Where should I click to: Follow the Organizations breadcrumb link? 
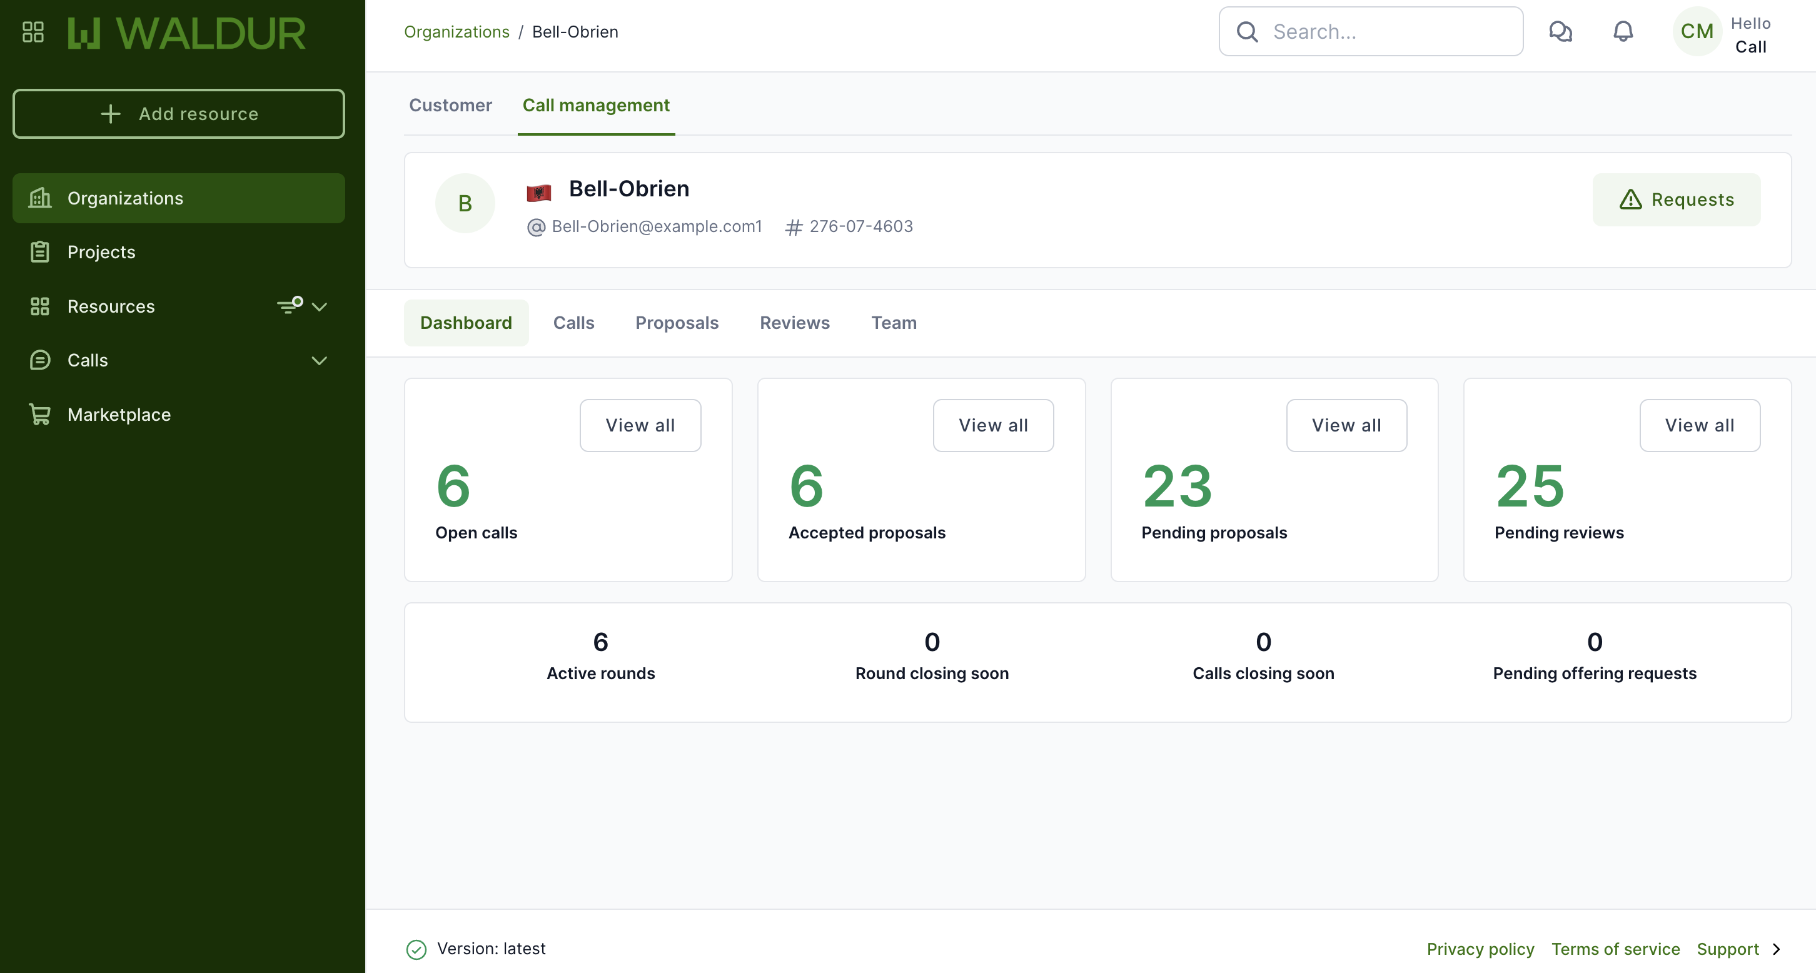[x=456, y=32]
